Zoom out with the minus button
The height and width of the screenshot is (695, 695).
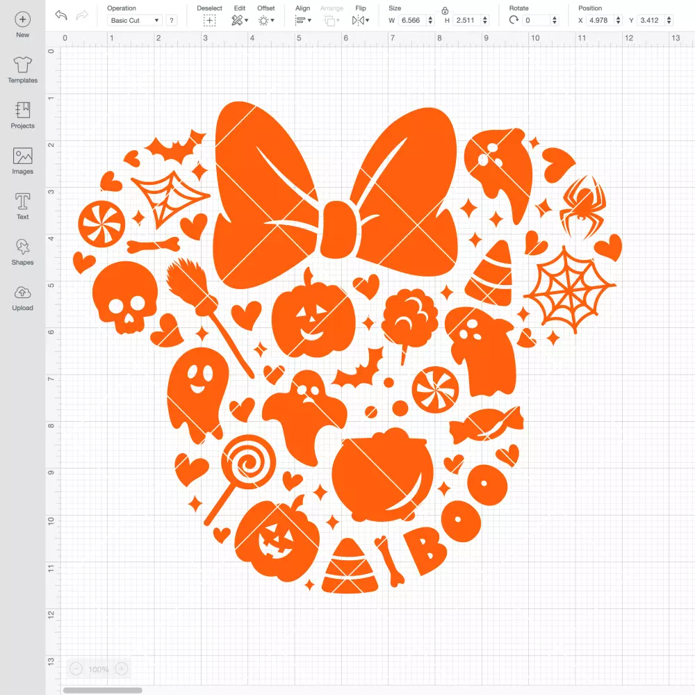coord(76,669)
